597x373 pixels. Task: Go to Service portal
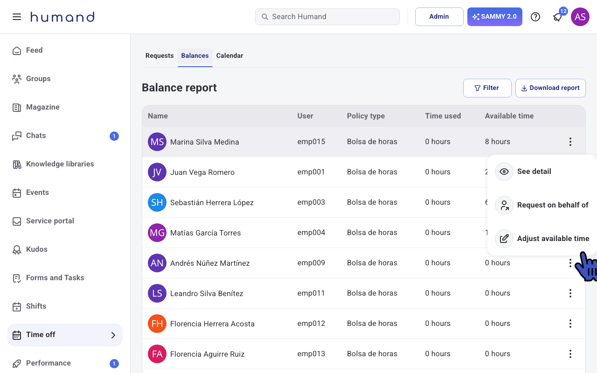[x=65, y=221]
